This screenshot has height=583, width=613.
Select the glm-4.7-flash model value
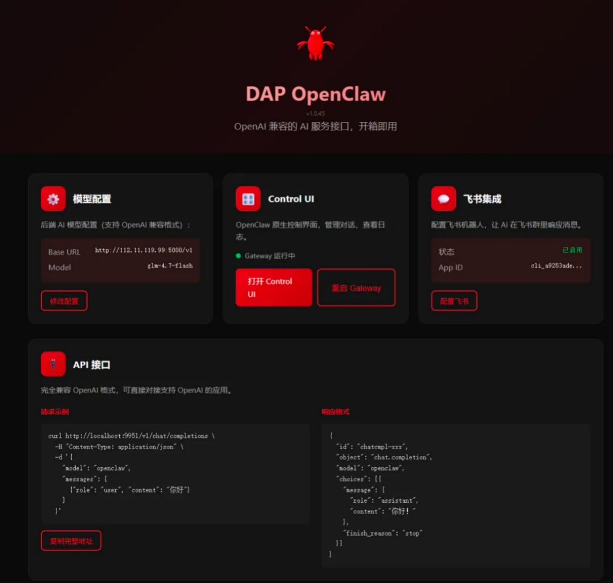point(170,266)
